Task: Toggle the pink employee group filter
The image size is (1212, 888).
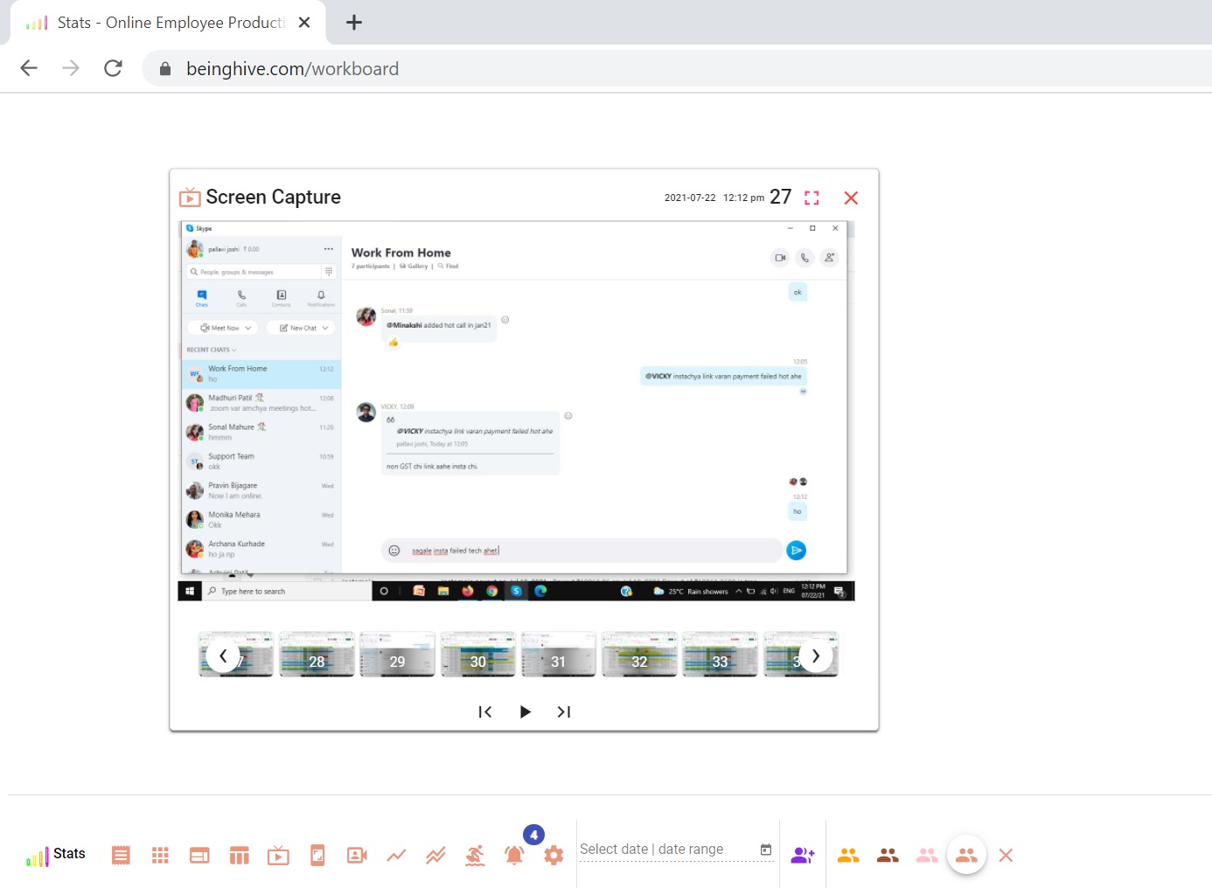Action: coord(927,855)
